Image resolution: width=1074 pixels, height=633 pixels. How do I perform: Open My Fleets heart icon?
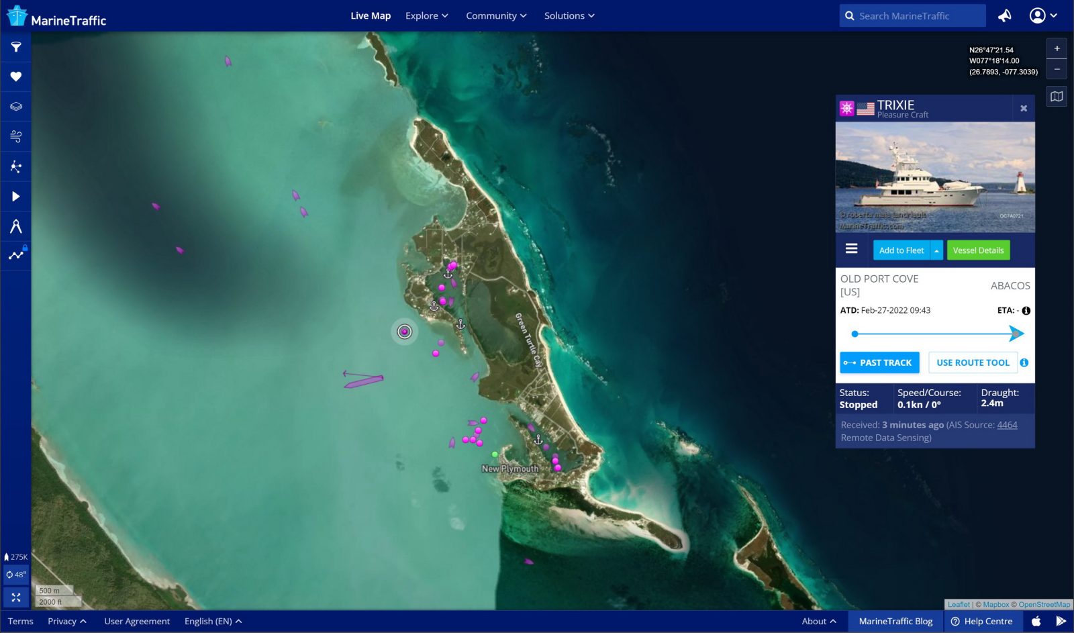pyautogui.click(x=16, y=77)
